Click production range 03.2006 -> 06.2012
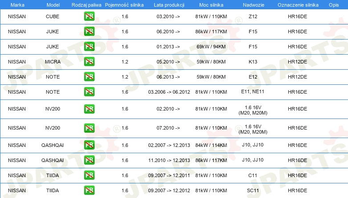Viewport: 348px width, 198px height. (x=169, y=92)
